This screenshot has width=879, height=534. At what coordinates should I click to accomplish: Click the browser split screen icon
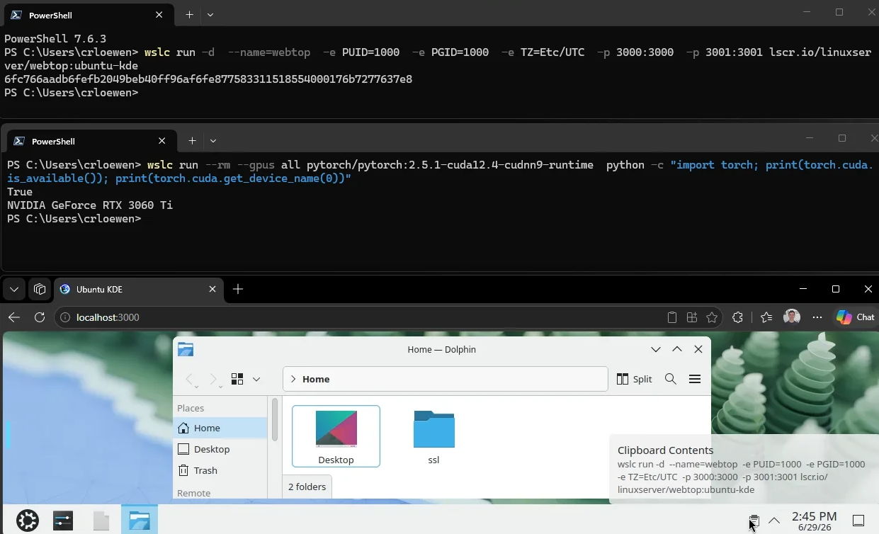692,317
